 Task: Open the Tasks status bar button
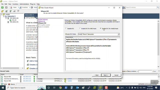[4, 84]
